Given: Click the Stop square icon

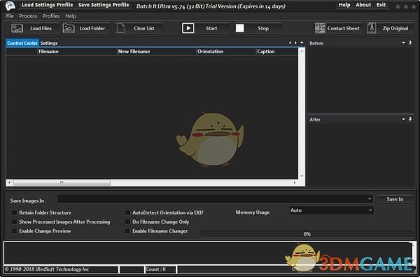Looking at the screenshot, I should pyautogui.click(x=239, y=28).
